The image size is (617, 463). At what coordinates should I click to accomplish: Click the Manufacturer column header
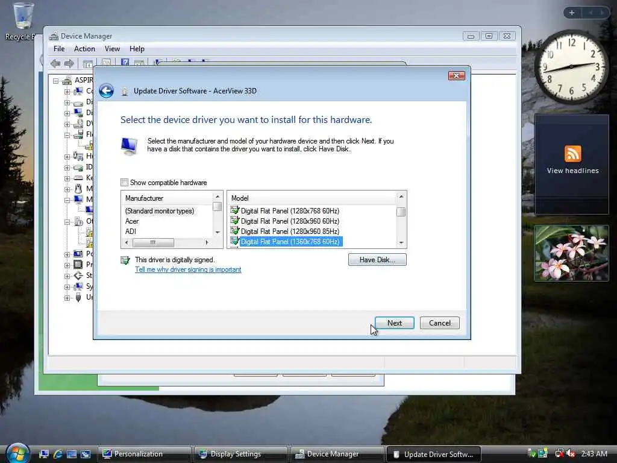point(168,198)
